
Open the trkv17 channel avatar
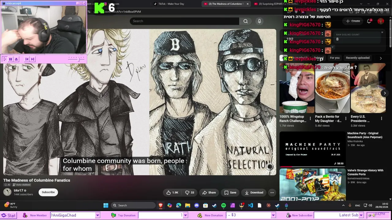[x=7, y=192]
